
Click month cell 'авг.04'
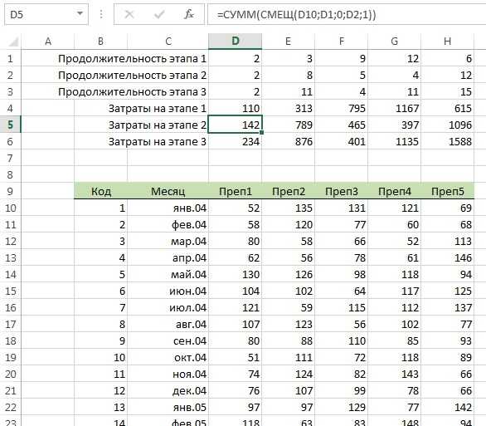pos(168,324)
